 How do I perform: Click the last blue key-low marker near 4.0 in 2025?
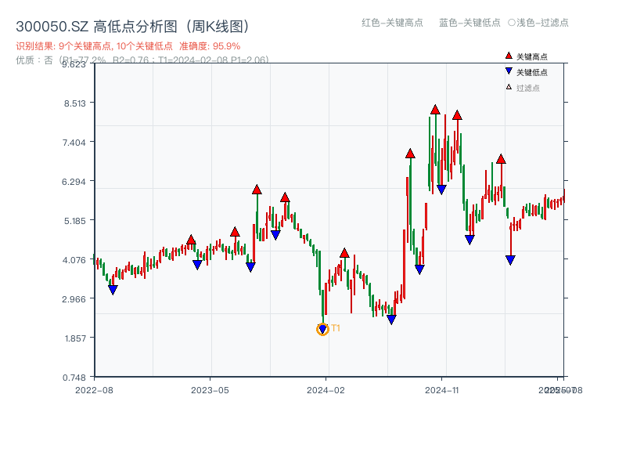coord(510,260)
